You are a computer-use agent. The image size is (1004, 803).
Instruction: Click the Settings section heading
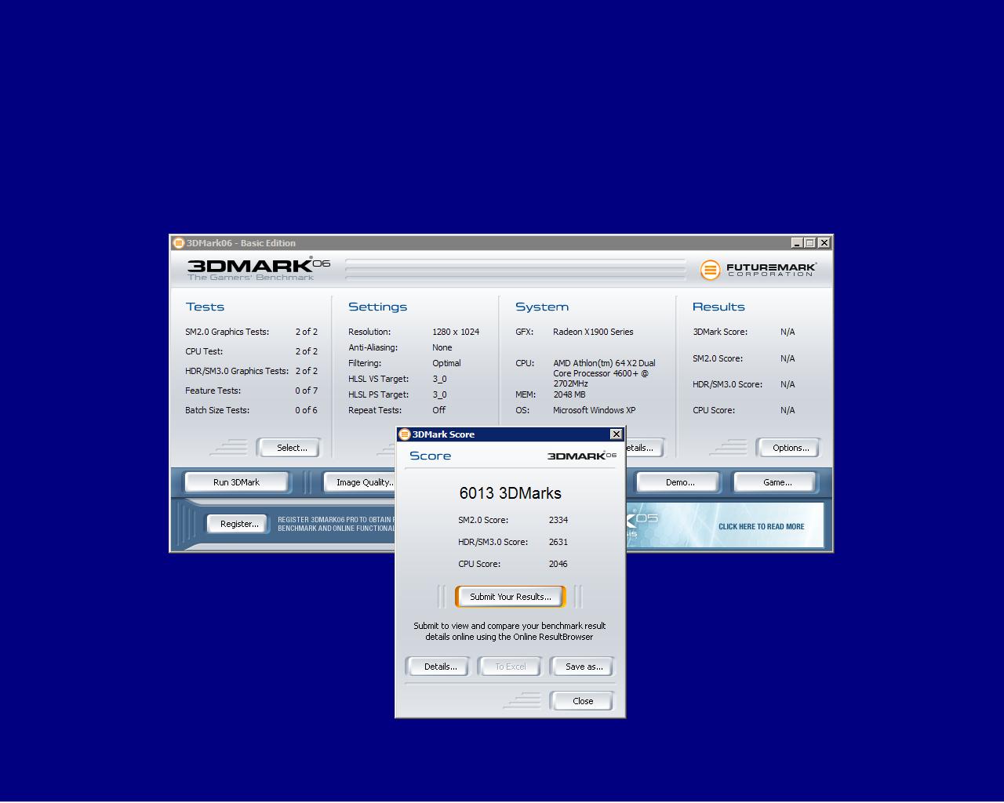point(377,307)
